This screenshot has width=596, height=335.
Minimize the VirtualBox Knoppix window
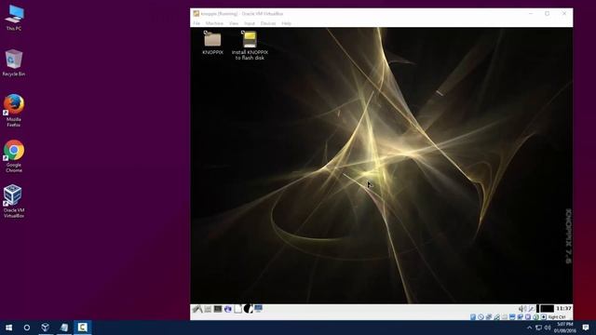pyautogui.click(x=531, y=13)
